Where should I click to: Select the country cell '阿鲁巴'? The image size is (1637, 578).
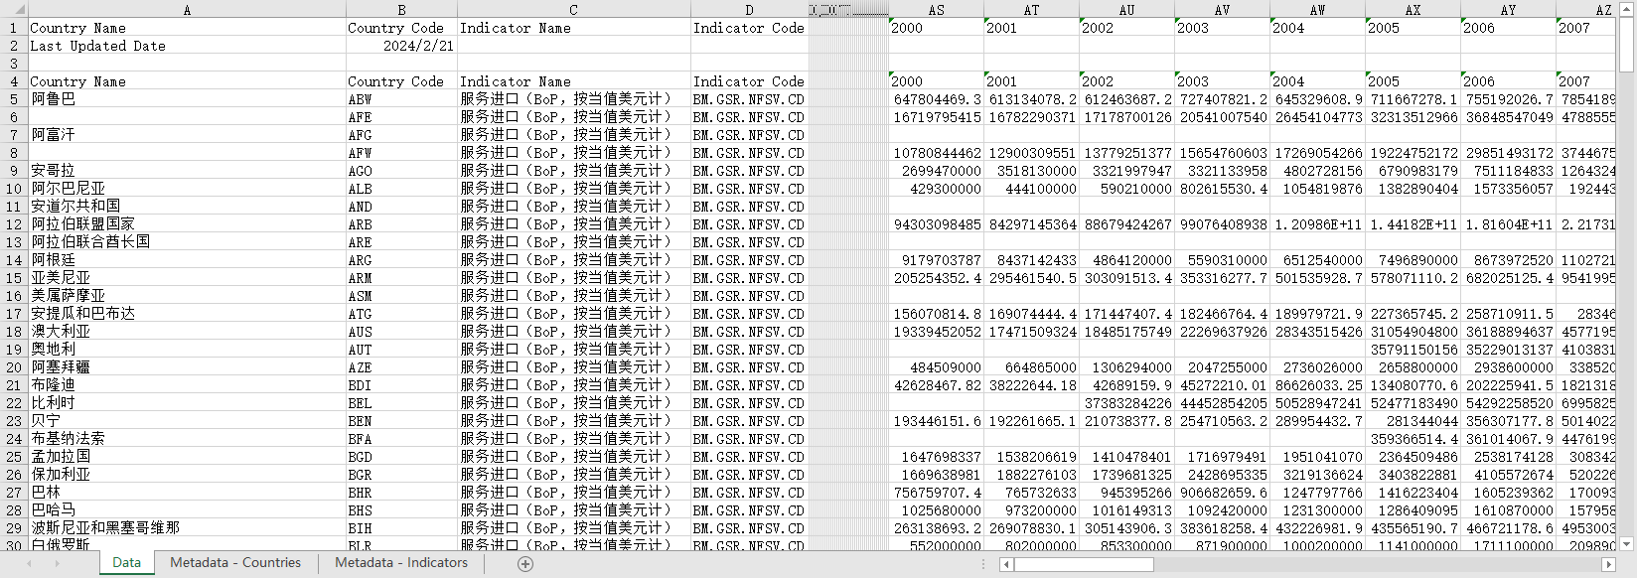click(x=187, y=99)
